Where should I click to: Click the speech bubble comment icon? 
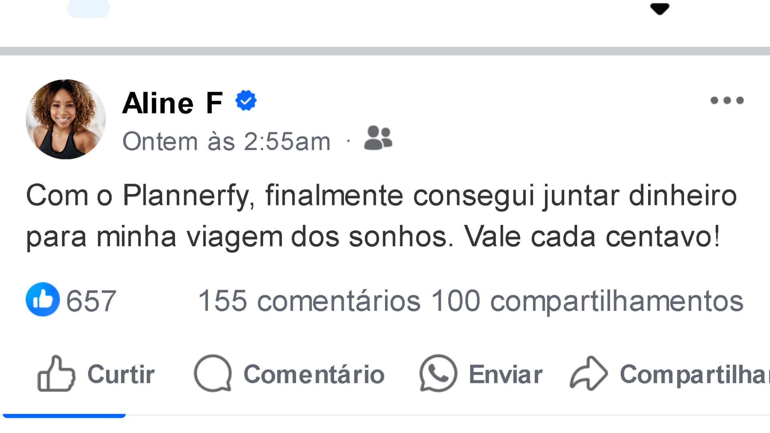click(x=213, y=373)
